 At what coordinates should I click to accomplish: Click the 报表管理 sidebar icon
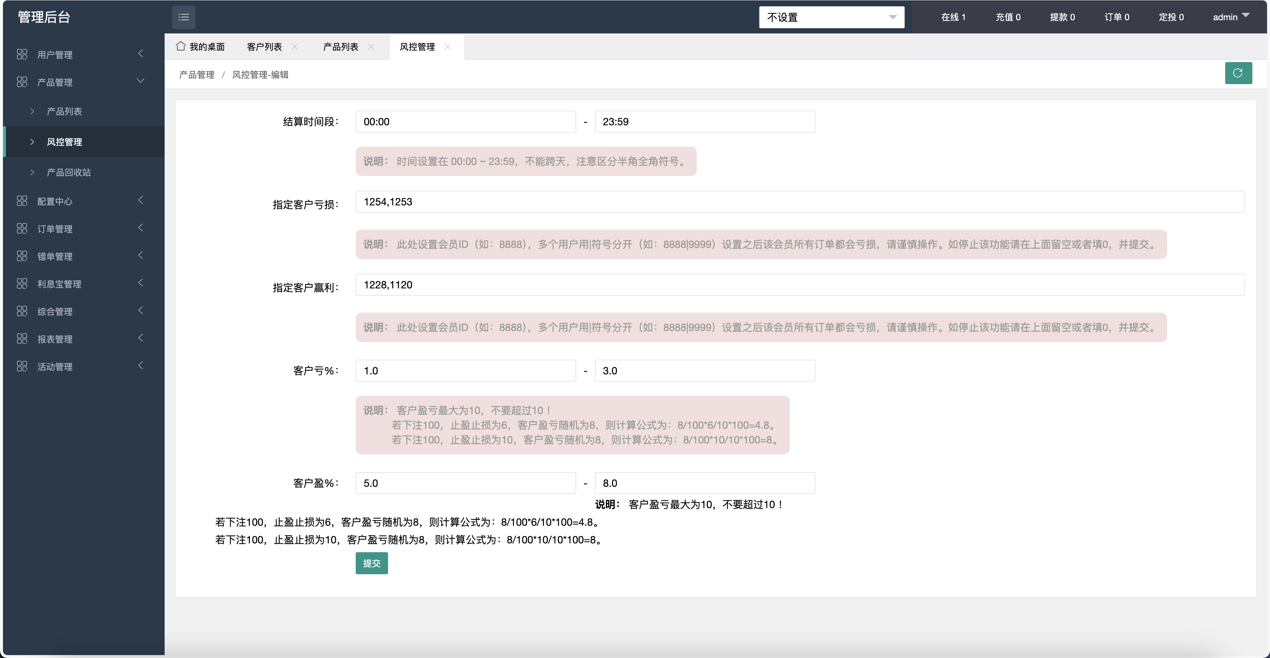(x=22, y=339)
